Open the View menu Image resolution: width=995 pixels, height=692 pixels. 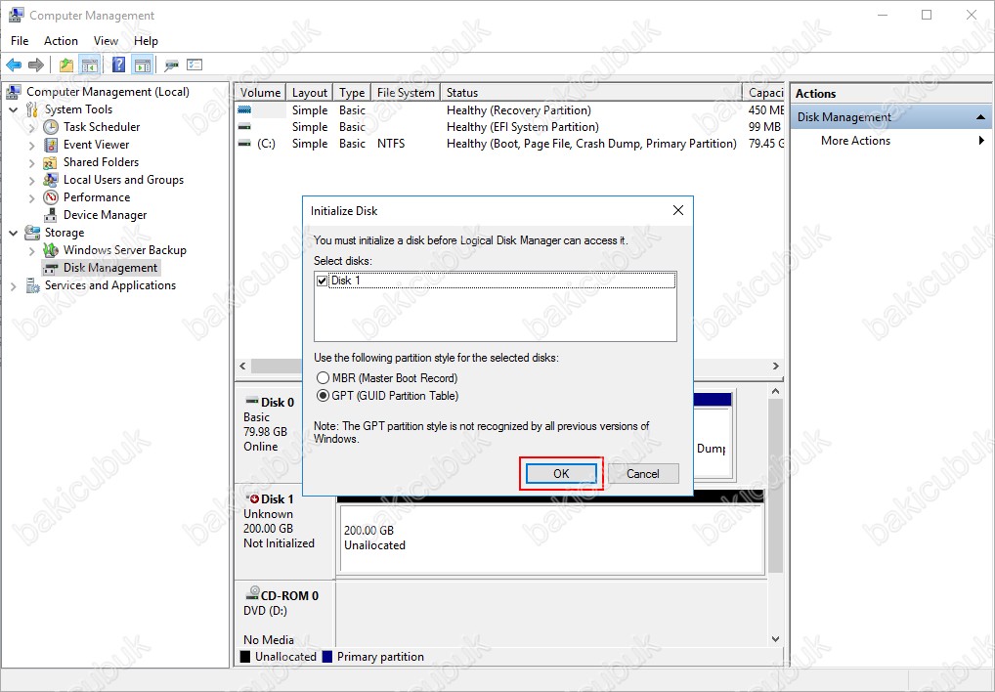point(106,41)
